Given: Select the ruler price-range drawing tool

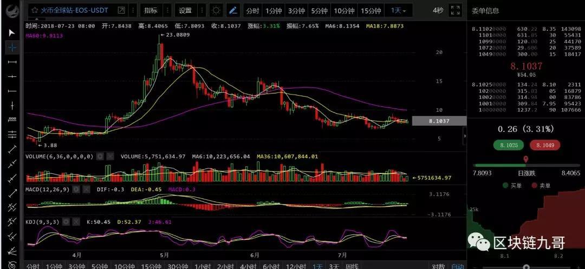Looking at the screenshot, I should 12,120.
